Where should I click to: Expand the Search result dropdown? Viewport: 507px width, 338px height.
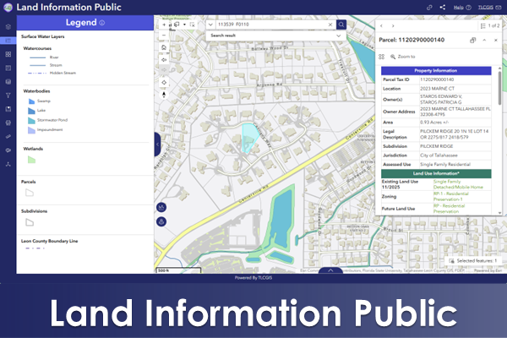(339, 35)
